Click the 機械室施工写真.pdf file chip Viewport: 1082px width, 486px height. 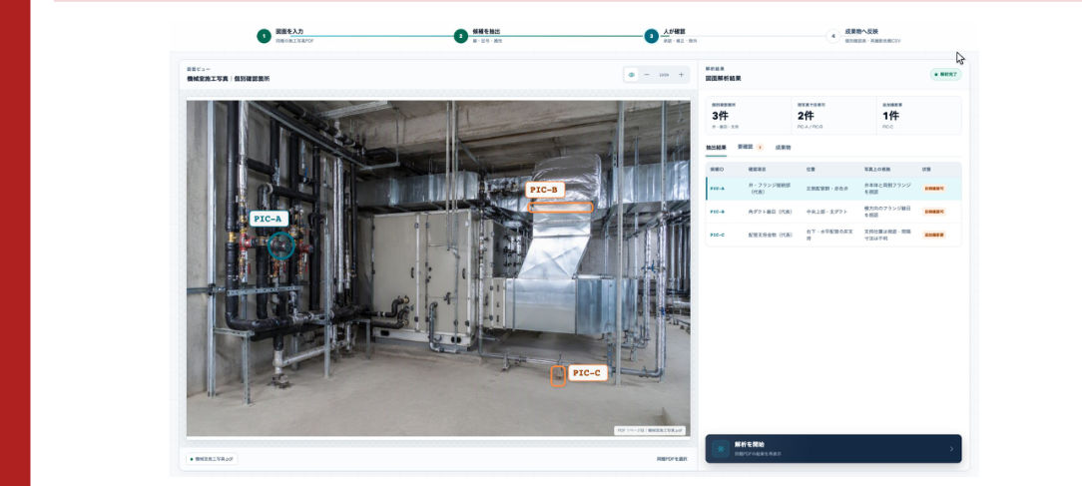[212, 459]
